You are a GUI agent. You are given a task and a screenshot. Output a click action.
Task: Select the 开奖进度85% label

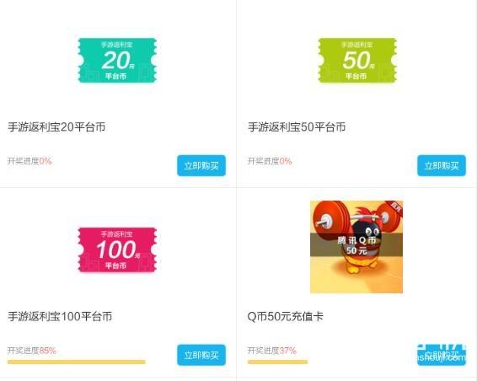32,351
